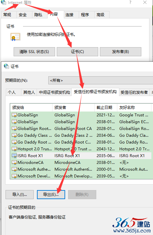Click Go Daddy Ro... friendly name cell
Image resolution: width=153 pixels, height=235 pixels.
pyautogui.click(x=134, y=142)
